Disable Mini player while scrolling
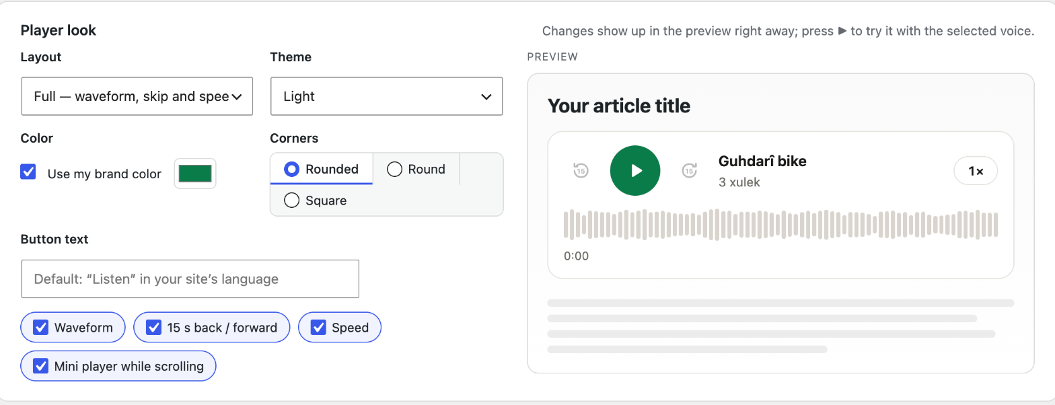This screenshot has height=405, width=1055. [x=118, y=366]
